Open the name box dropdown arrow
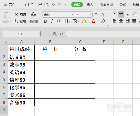This screenshot has height=116, width=140. (39, 34)
